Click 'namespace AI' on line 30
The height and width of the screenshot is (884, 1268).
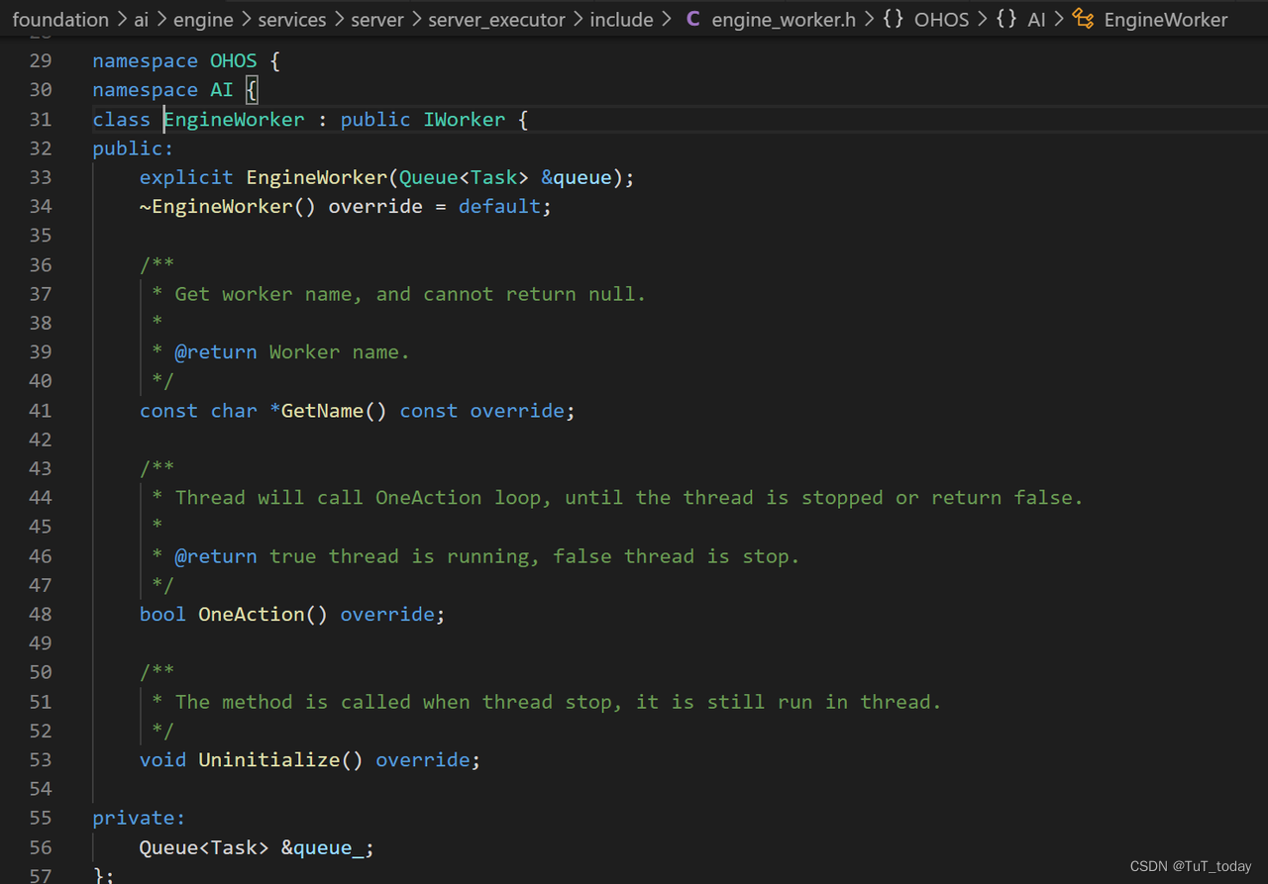pyautogui.click(x=163, y=90)
